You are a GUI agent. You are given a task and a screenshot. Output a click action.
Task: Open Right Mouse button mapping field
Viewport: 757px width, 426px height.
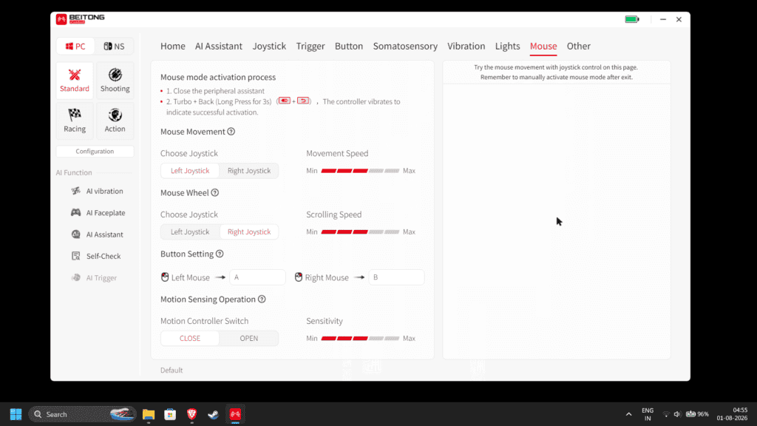pyautogui.click(x=396, y=277)
